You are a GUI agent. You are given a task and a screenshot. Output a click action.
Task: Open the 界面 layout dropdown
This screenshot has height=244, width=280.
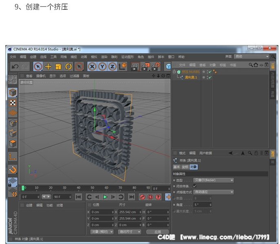[x=251, y=56]
